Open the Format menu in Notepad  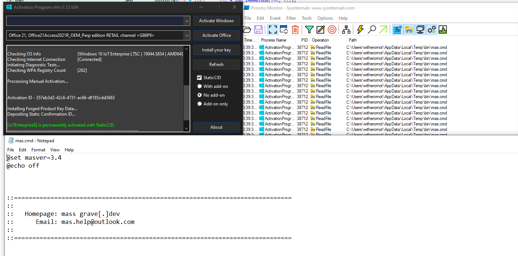point(38,150)
